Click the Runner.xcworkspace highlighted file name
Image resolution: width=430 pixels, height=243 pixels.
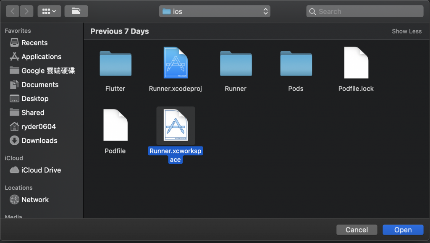pos(175,155)
